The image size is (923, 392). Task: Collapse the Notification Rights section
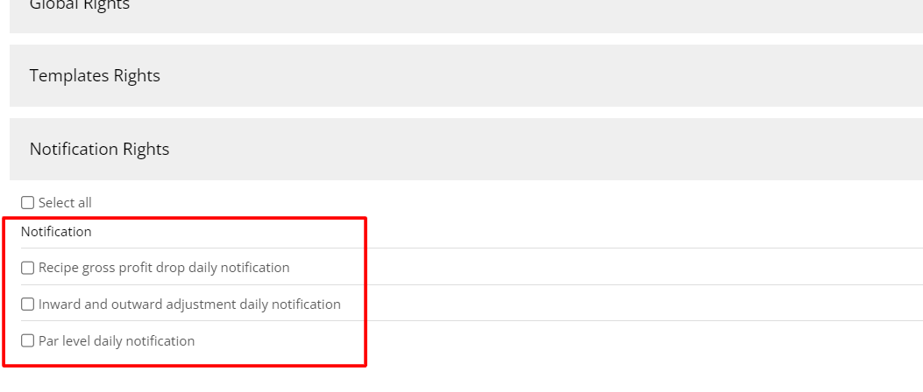point(465,150)
